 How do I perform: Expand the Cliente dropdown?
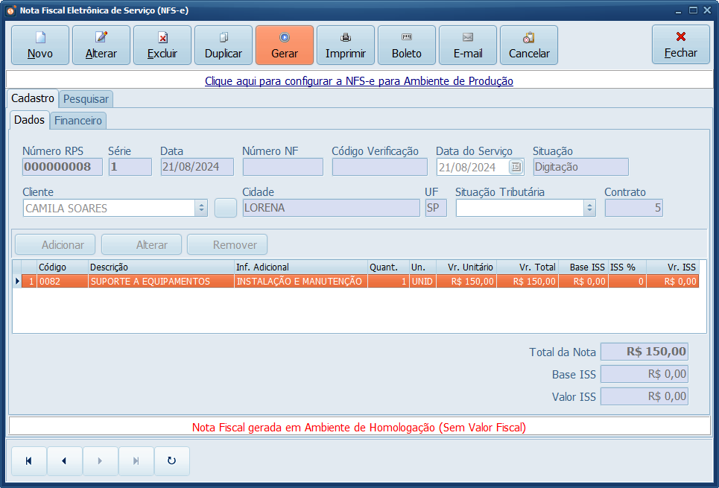tap(201, 209)
